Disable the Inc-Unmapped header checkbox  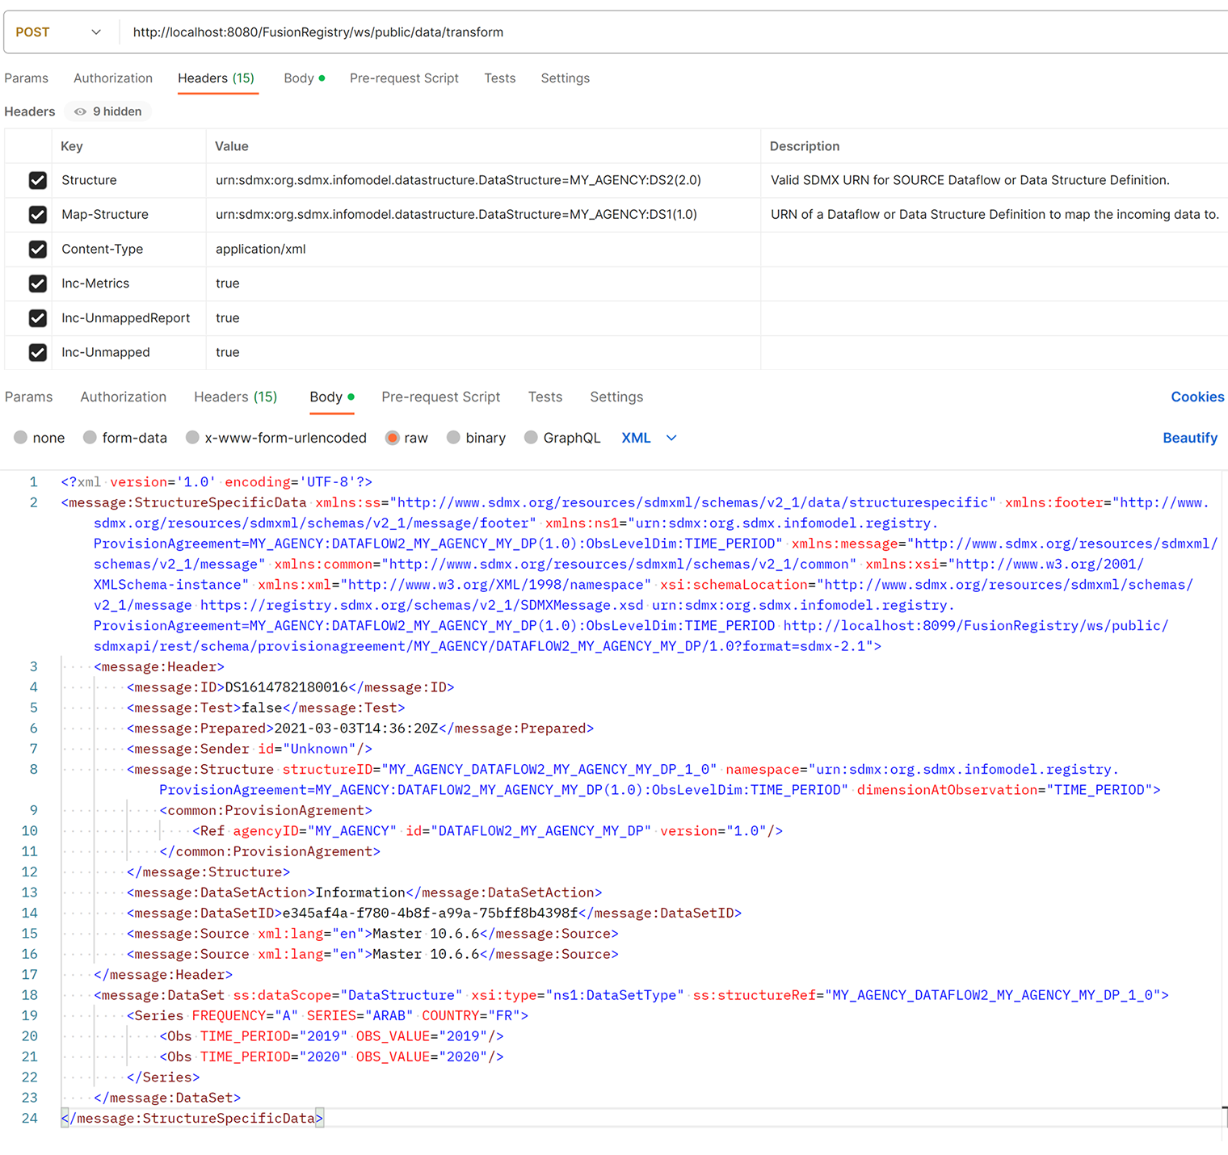click(37, 352)
